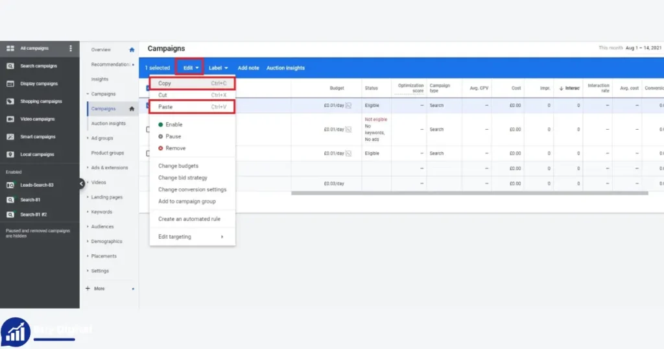Expand Settings in navigation
Image resolution: width=664 pixels, height=349 pixels.
88,271
